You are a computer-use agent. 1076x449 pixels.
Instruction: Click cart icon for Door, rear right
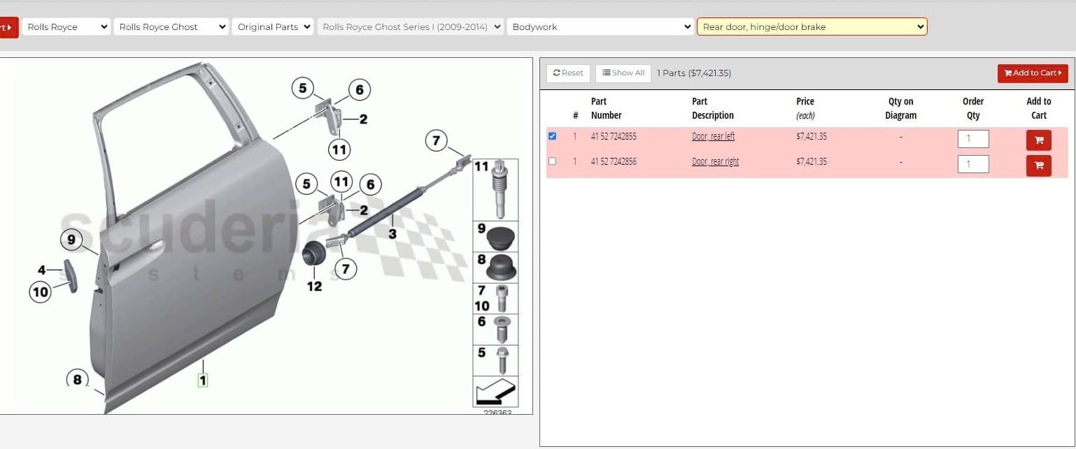click(1038, 165)
